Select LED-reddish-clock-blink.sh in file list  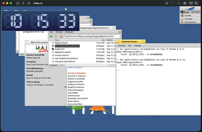coord(66,58)
